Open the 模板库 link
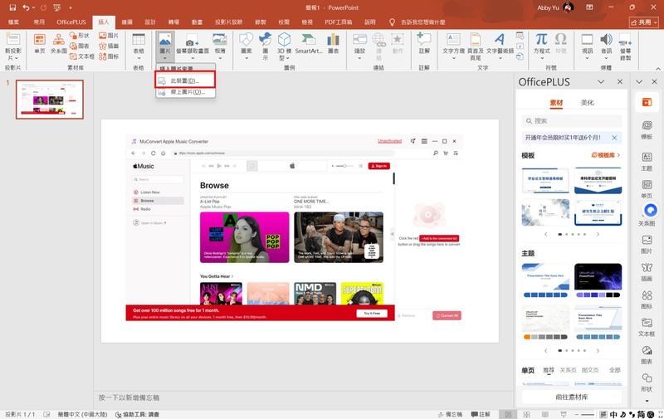The width and height of the screenshot is (664, 419). [606, 155]
